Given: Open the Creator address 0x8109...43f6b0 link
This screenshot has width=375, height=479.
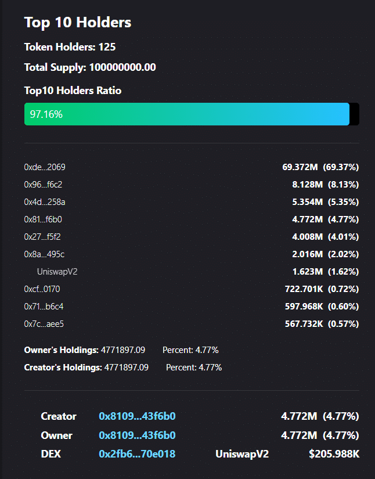Looking at the screenshot, I should click(137, 416).
